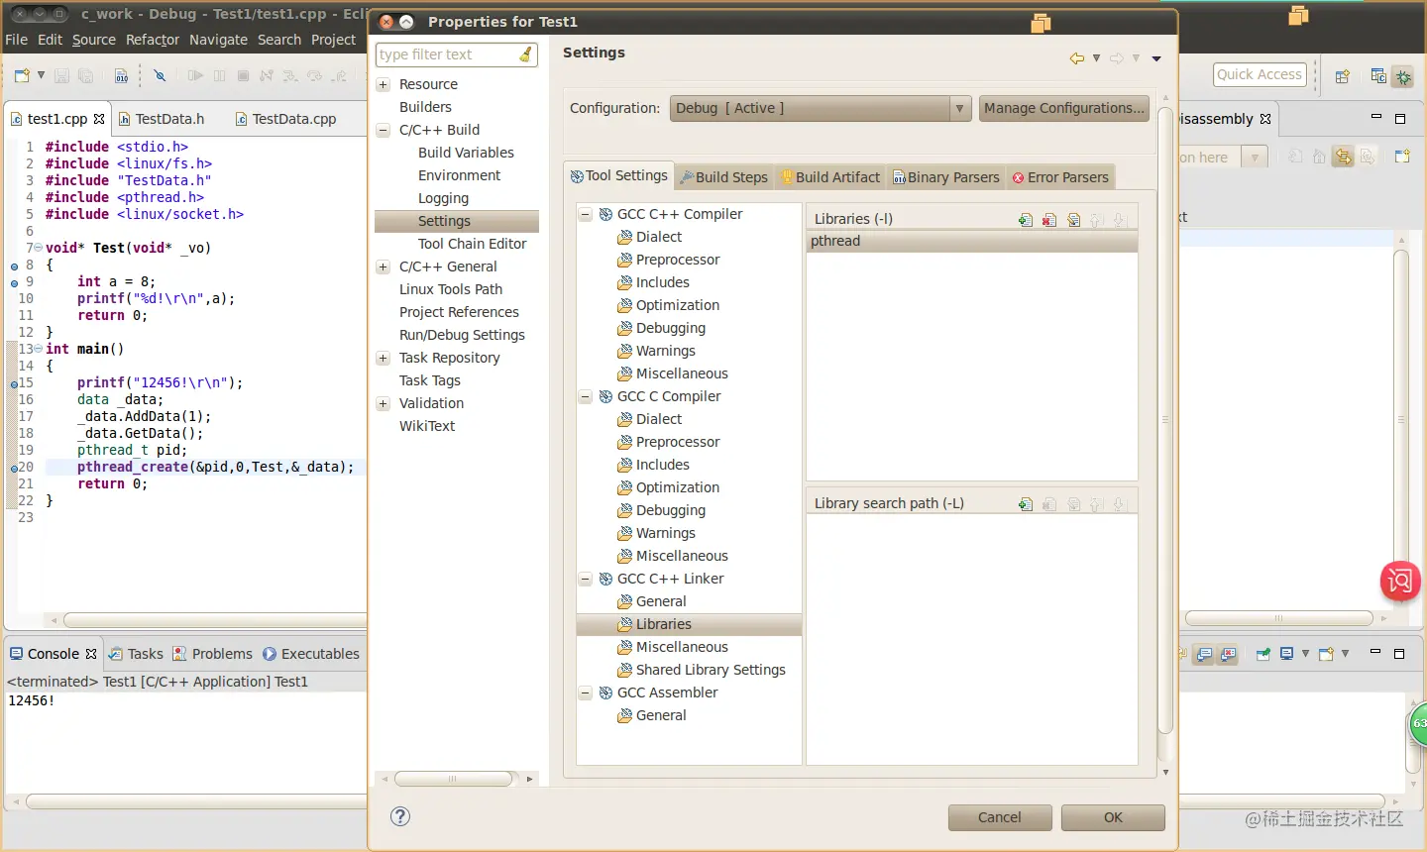Select the pthread library entry
The width and height of the screenshot is (1427, 852).
972,242
